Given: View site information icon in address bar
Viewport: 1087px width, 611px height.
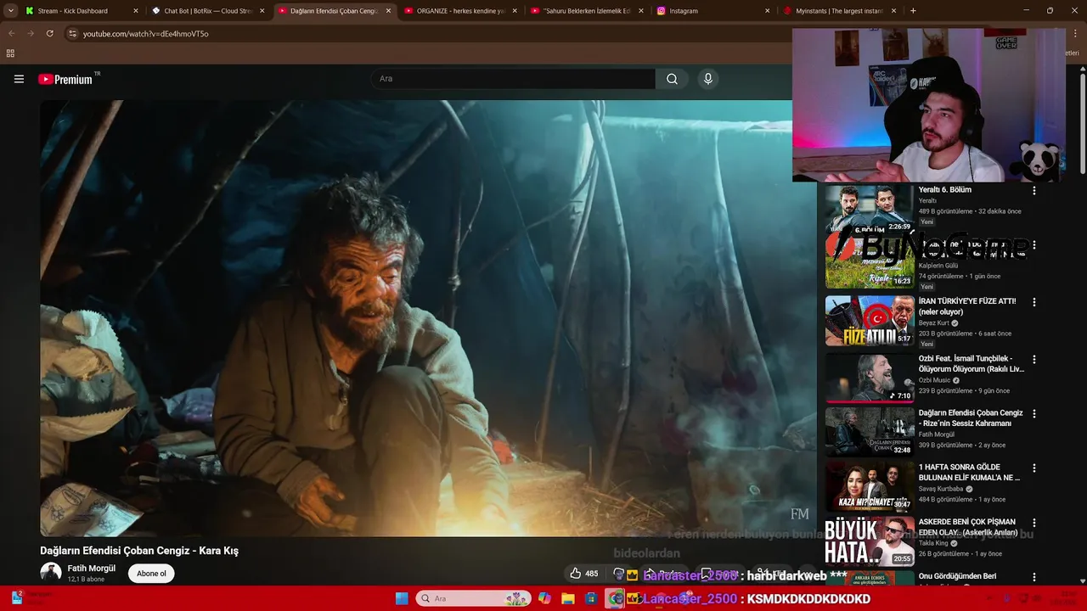Looking at the screenshot, I should [72, 33].
